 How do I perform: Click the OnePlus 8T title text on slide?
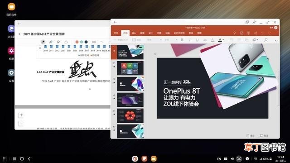click(x=181, y=91)
